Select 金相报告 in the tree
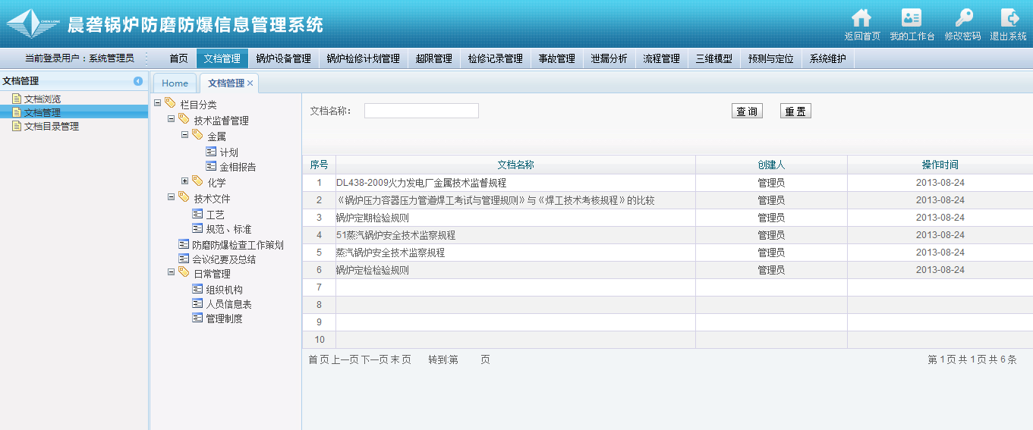The image size is (1033, 430). [x=238, y=167]
